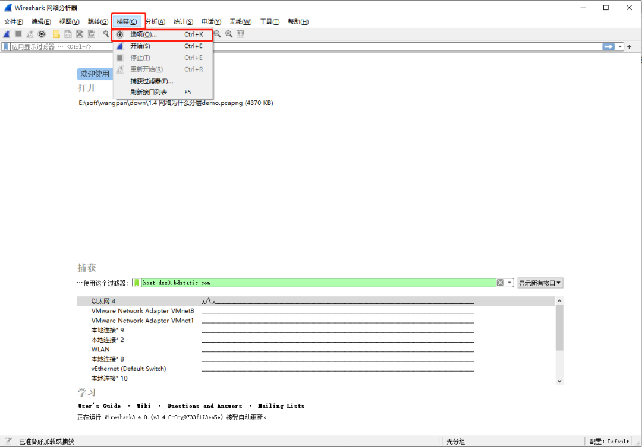Viewport: 642px width, 447px height.
Task: Select the WLAN interface
Action: (x=316, y=349)
